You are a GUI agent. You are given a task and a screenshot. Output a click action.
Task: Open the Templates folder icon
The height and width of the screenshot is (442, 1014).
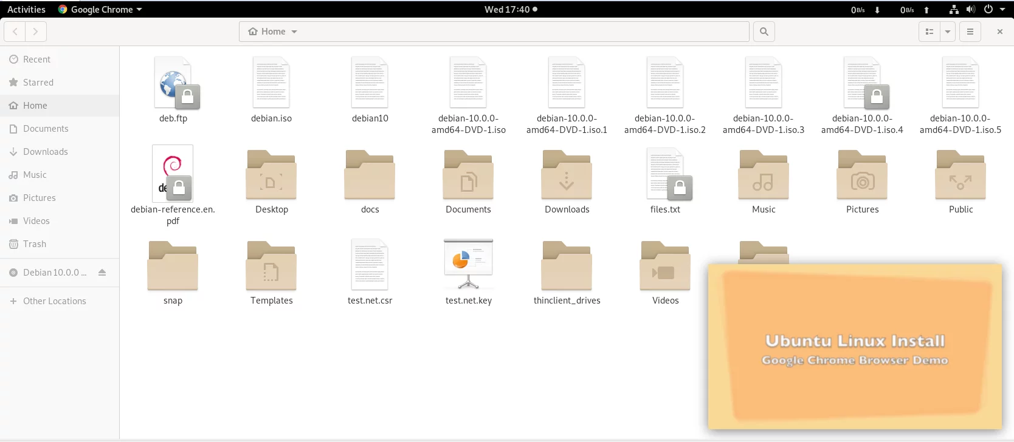coord(271,265)
